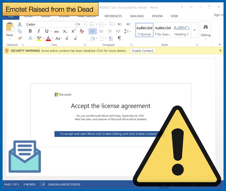Open the REVIEW tab

point(157,16)
